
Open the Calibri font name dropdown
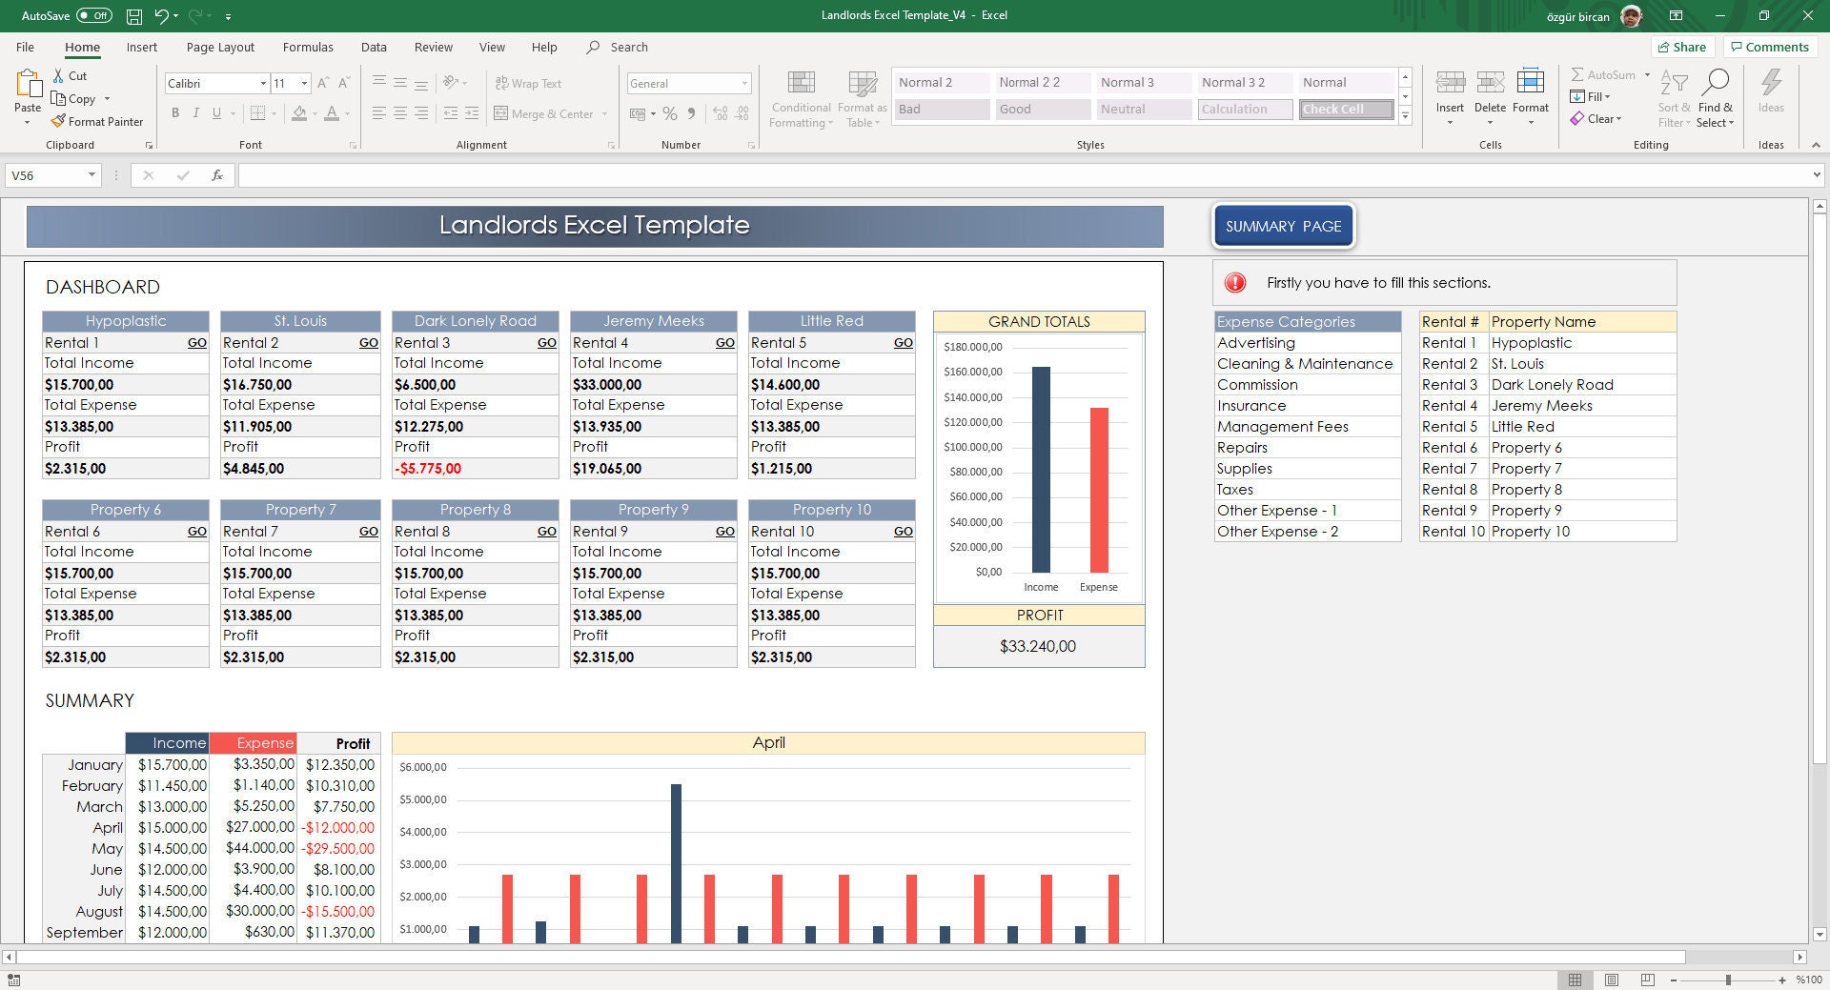[x=263, y=84]
